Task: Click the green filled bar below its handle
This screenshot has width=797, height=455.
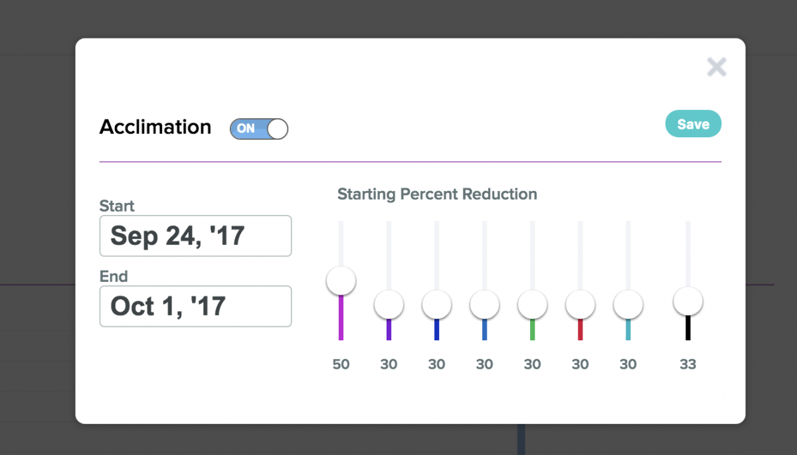Action: pos(532,330)
